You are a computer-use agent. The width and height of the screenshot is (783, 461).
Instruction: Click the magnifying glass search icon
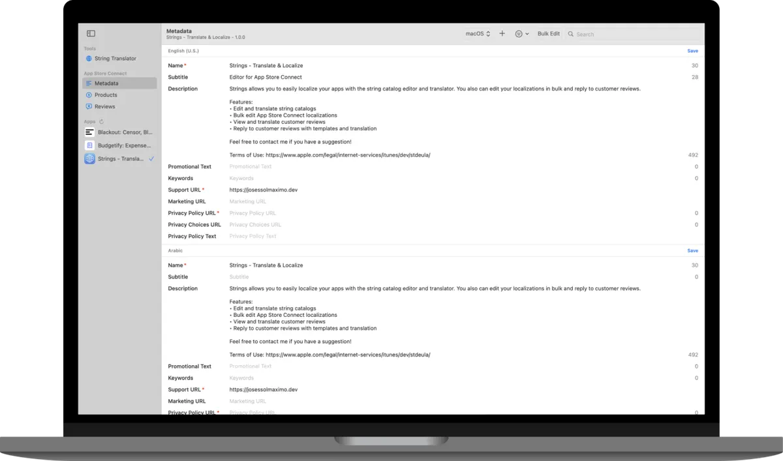[571, 34]
